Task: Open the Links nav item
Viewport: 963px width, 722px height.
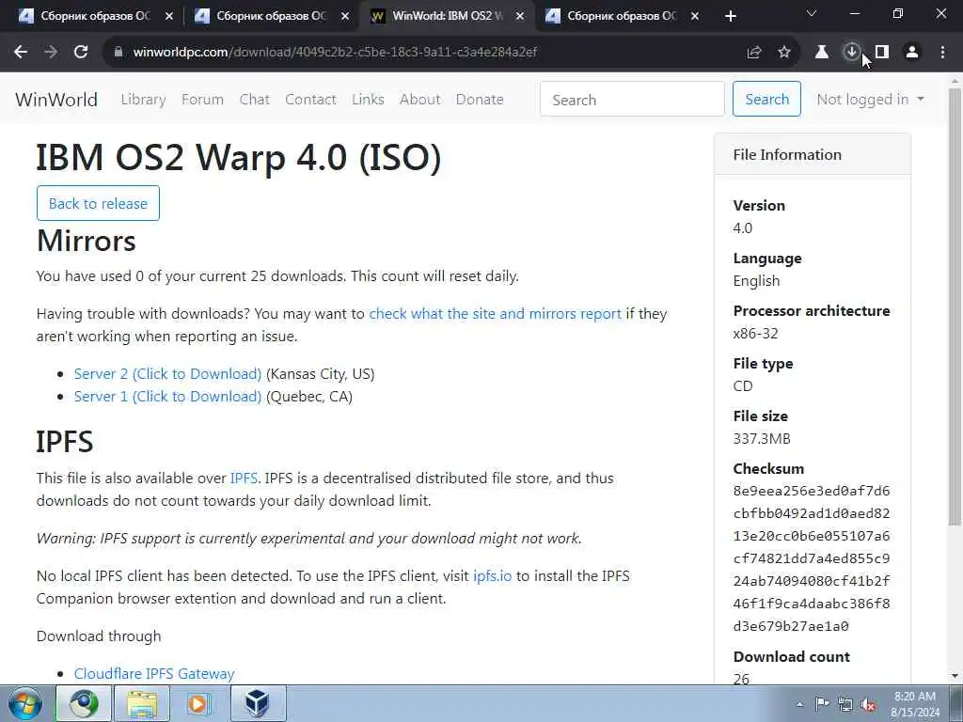Action: pyautogui.click(x=368, y=100)
